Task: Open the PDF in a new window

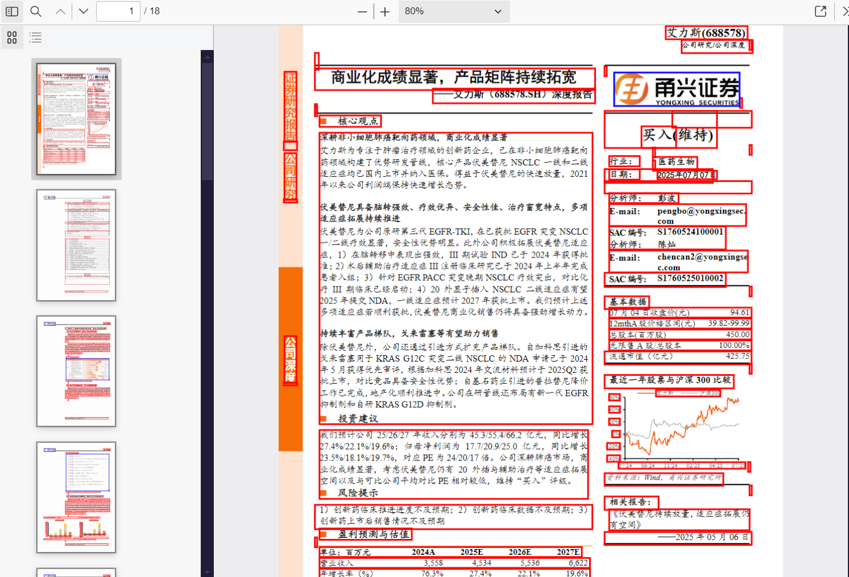Action: (x=820, y=11)
